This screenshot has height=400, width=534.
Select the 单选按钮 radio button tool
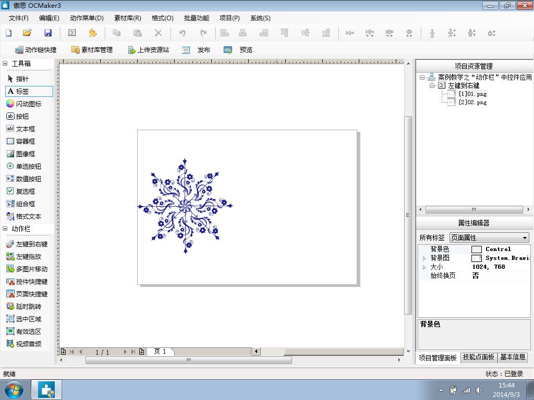[x=23, y=166]
